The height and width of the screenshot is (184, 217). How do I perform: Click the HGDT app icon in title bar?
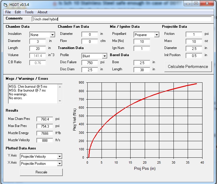[5, 4]
